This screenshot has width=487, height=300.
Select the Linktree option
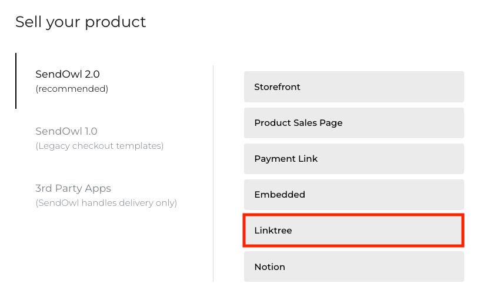[353, 231]
